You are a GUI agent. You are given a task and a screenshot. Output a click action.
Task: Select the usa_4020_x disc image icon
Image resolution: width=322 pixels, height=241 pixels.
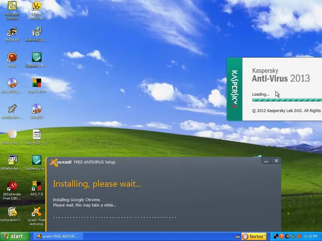coord(12,86)
